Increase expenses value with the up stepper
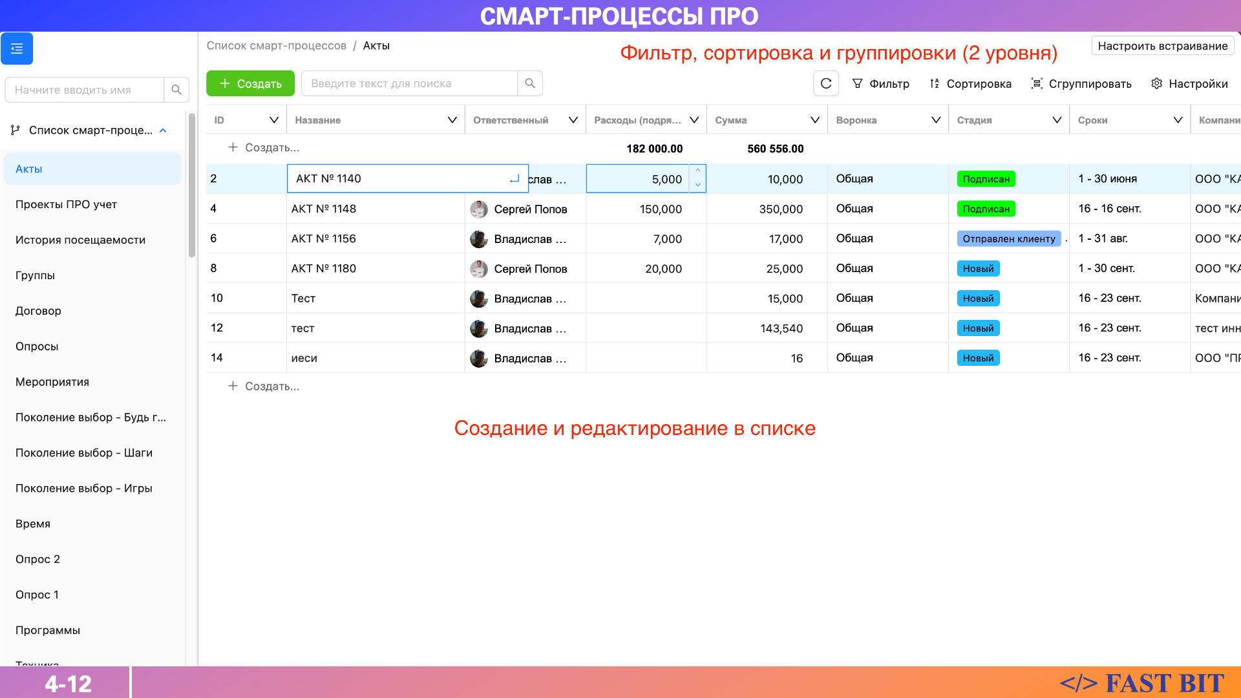 [697, 171]
